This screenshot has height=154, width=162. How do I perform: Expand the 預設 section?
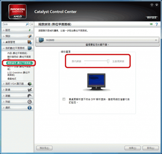(17, 36)
